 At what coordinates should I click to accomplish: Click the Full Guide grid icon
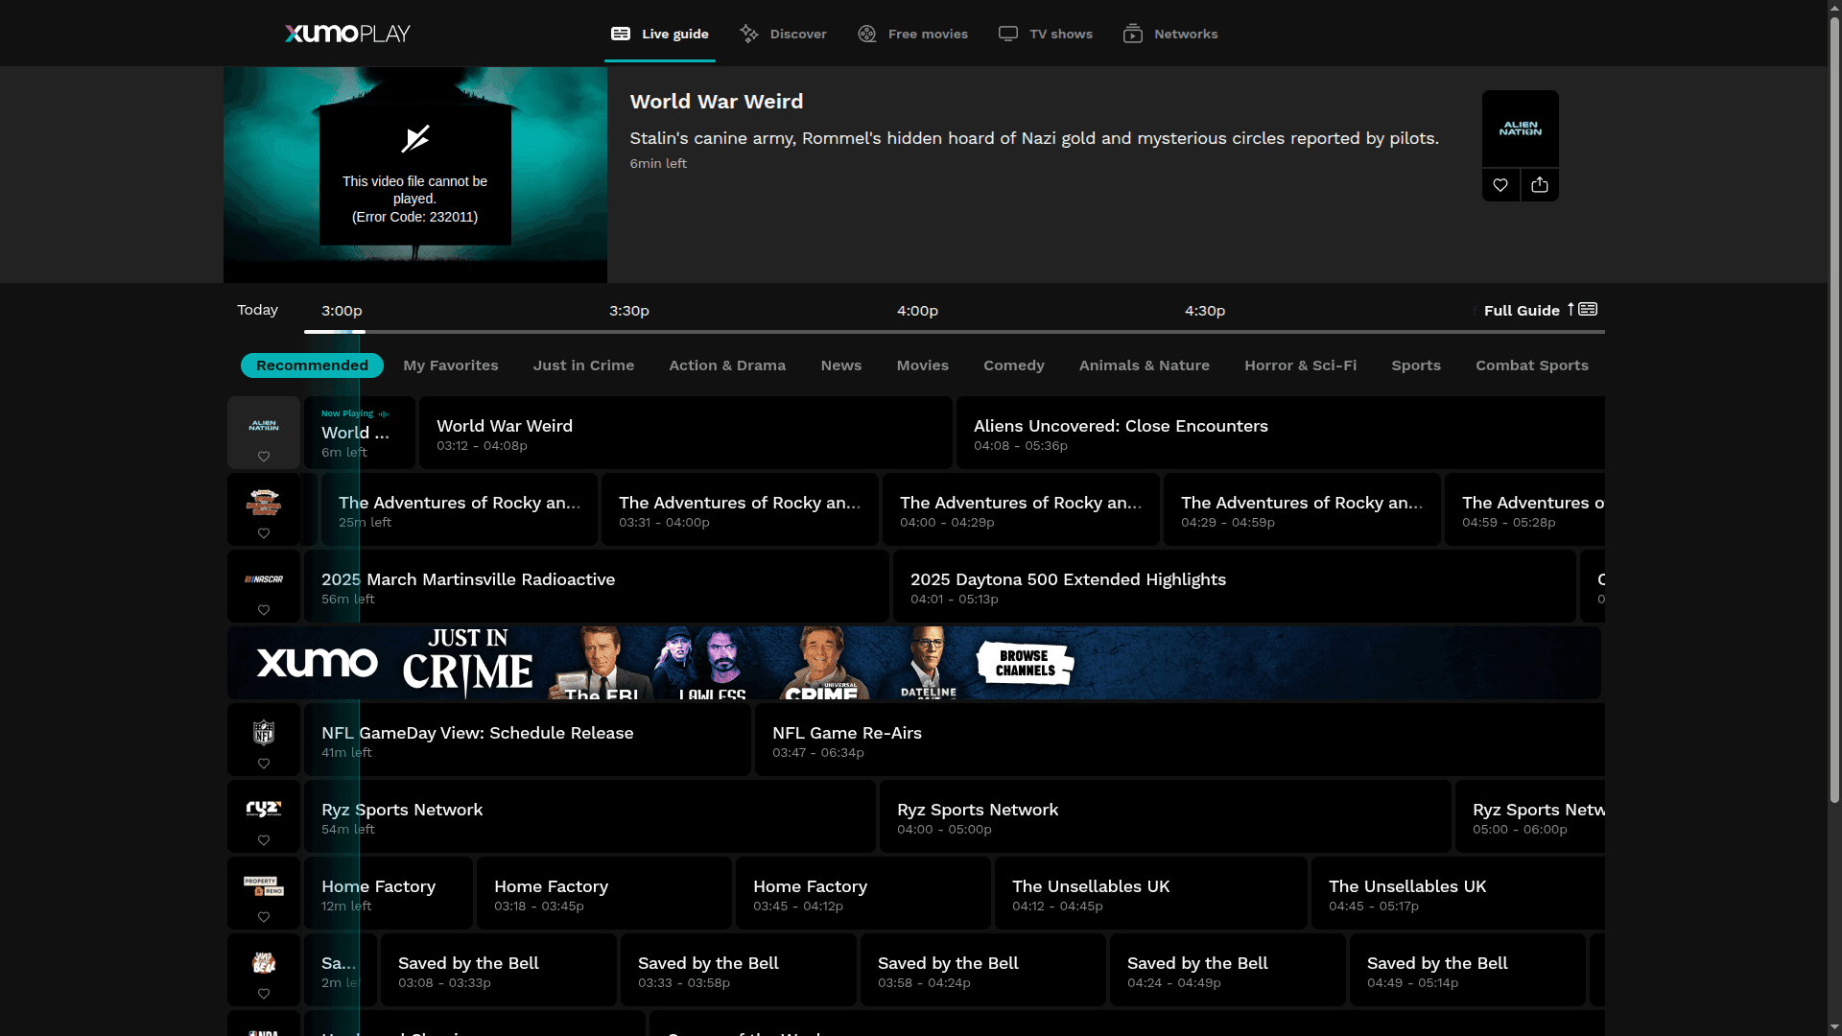[x=1588, y=309]
